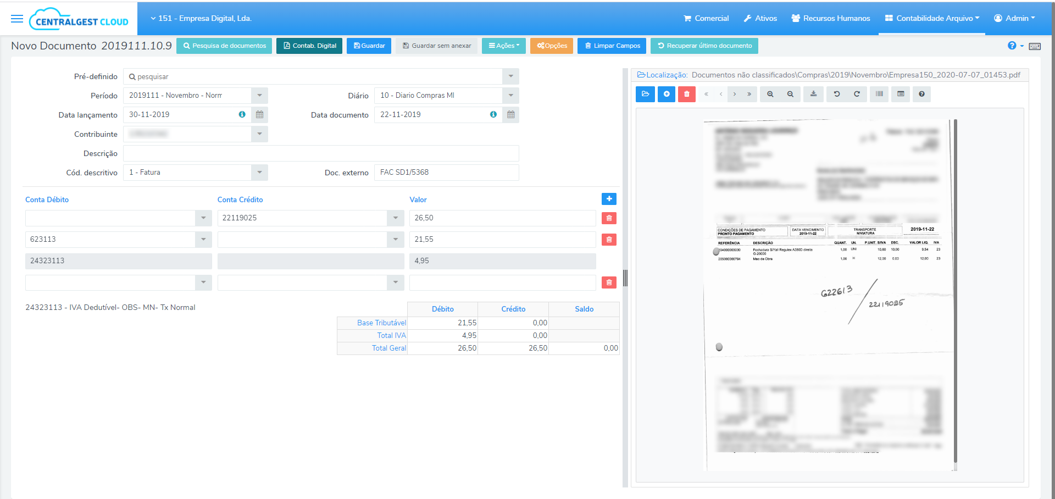Rotate the document clockwise
Screen dimensions: 1055x499
point(856,94)
